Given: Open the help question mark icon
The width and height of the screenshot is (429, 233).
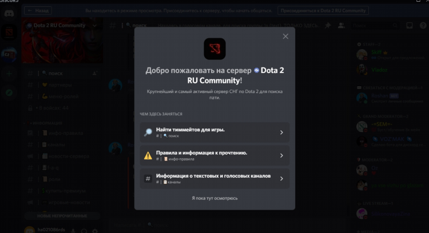Looking at the screenshot, I should pyautogui.click(x=423, y=25).
